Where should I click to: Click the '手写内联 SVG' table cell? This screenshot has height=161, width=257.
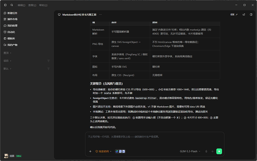tap(130, 67)
